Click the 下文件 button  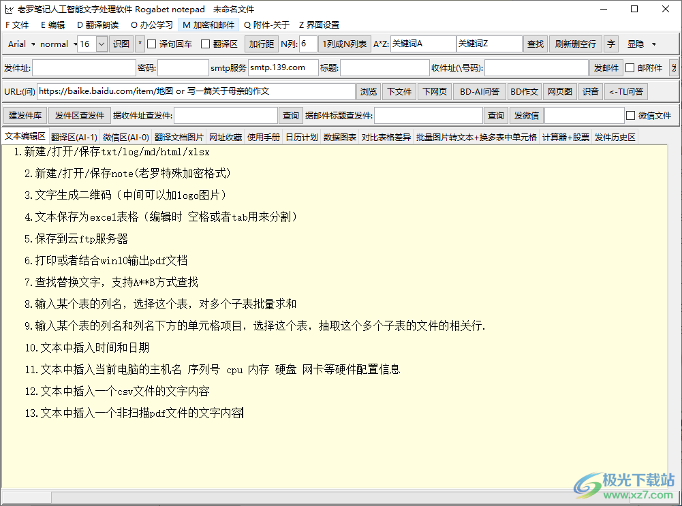click(x=399, y=91)
